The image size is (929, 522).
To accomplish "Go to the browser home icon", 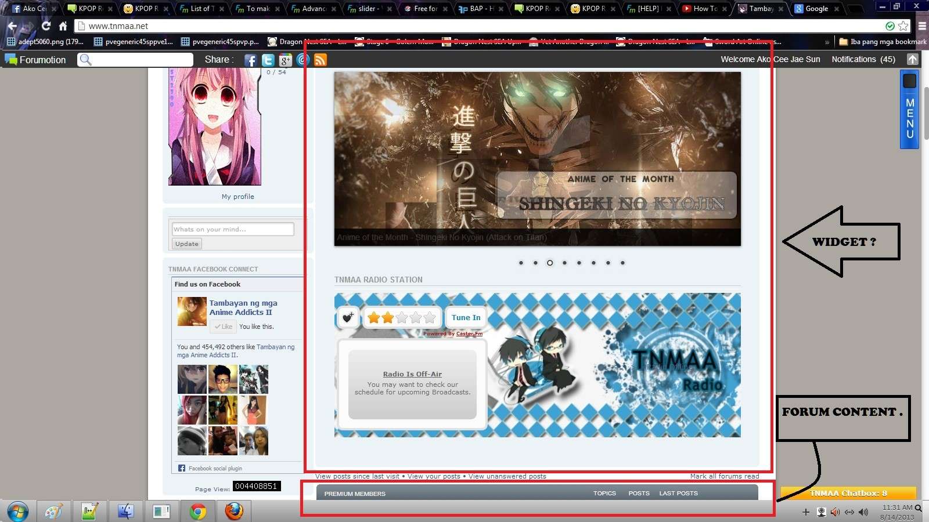I will pyautogui.click(x=63, y=26).
